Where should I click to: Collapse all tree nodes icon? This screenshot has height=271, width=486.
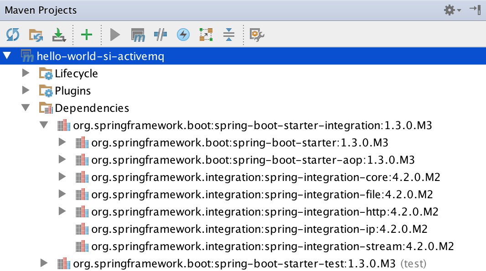click(229, 34)
